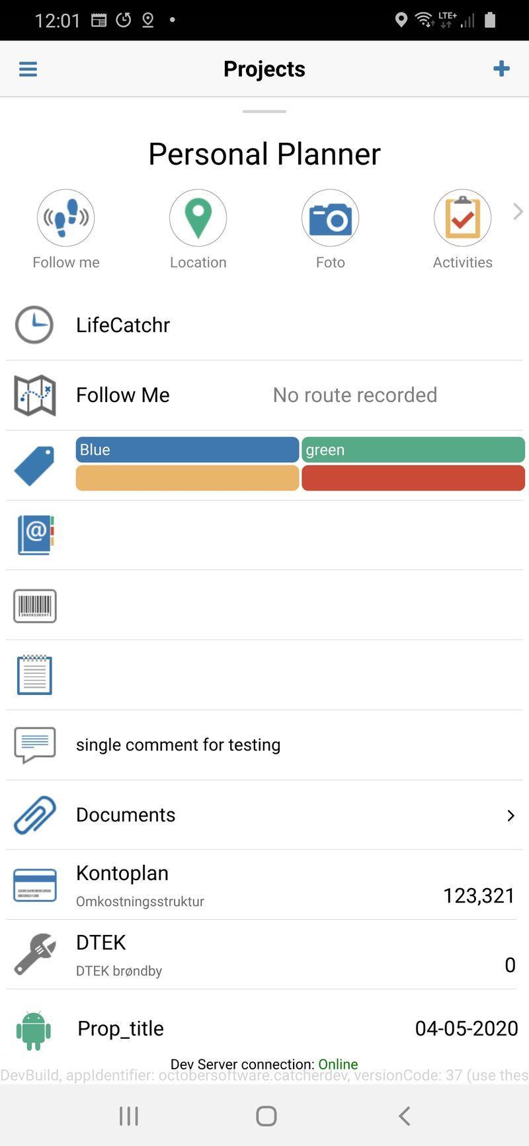
Task: Open the Kontoplan entry
Action: [x=264, y=885]
